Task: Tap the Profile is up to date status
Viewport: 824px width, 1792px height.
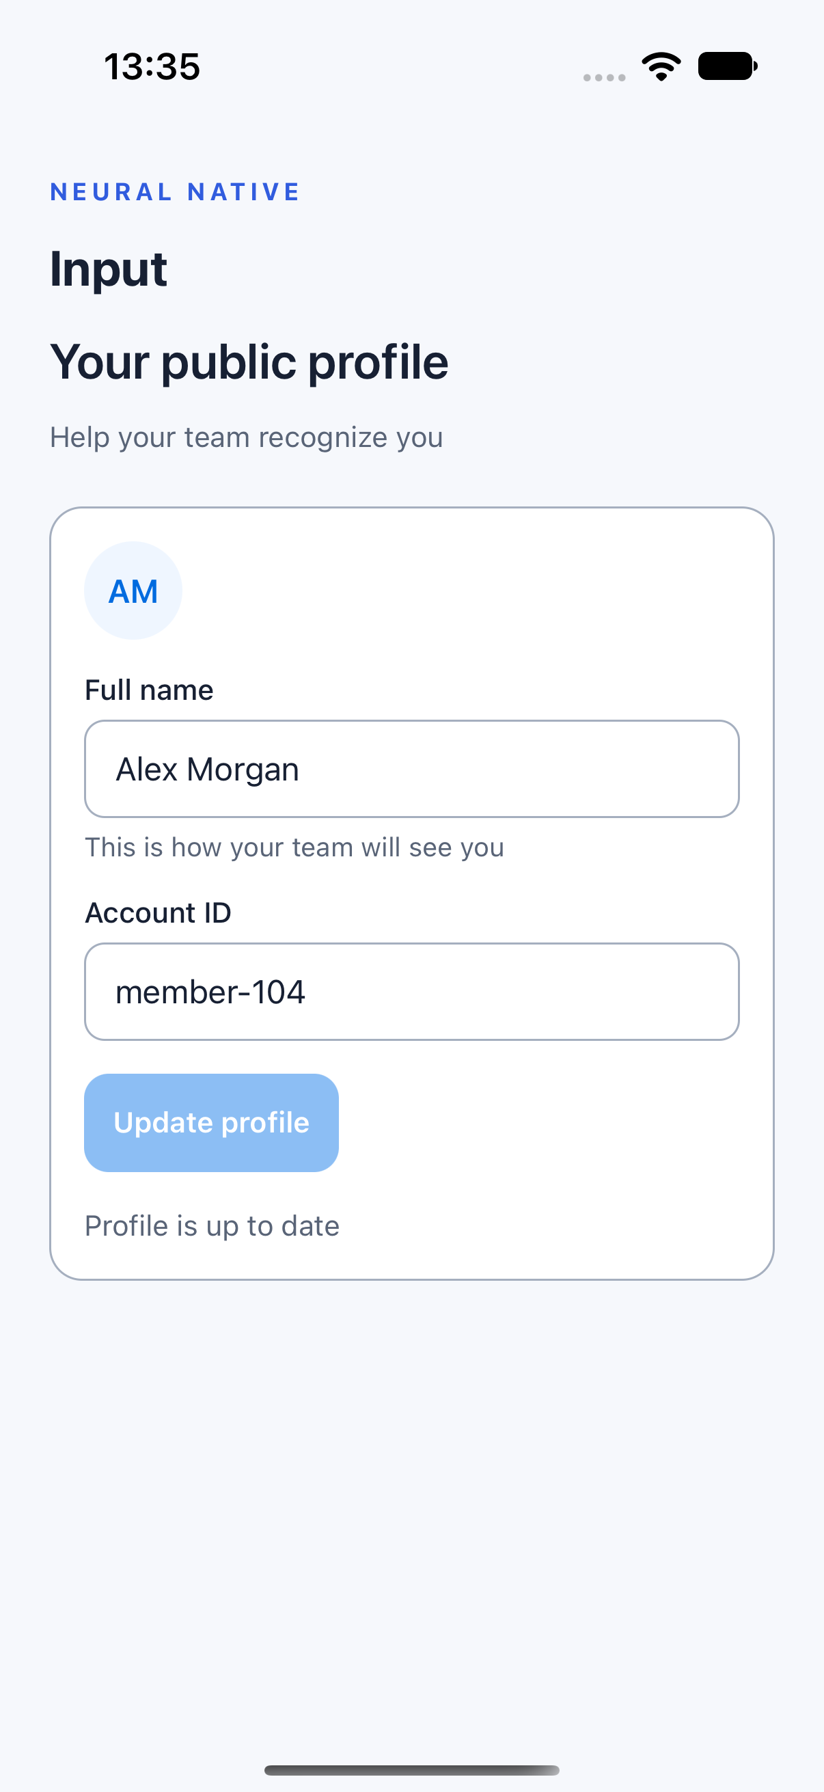Action: pyautogui.click(x=212, y=1226)
